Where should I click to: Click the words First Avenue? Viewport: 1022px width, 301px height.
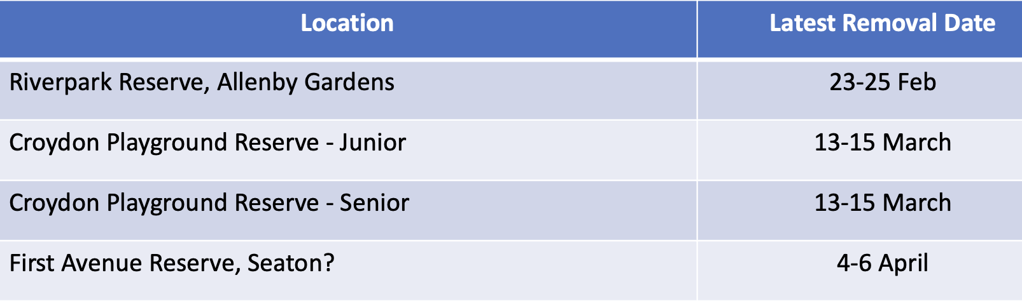click(76, 263)
